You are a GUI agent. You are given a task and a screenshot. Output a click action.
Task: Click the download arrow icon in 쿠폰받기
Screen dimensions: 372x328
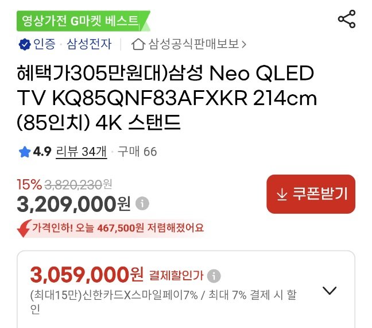pos(282,195)
